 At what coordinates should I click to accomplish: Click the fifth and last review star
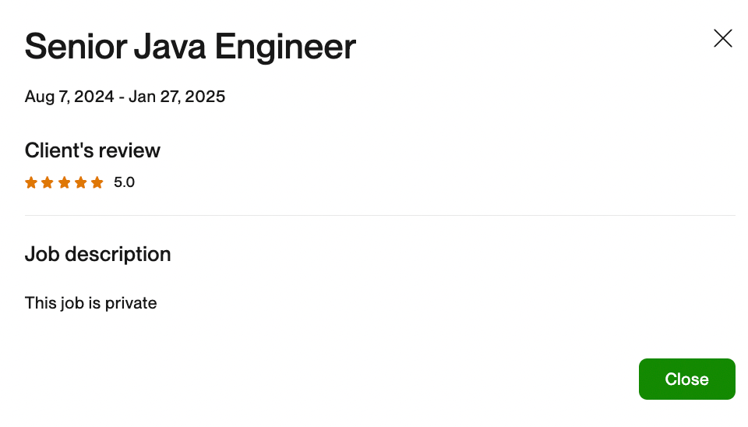pos(97,183)
